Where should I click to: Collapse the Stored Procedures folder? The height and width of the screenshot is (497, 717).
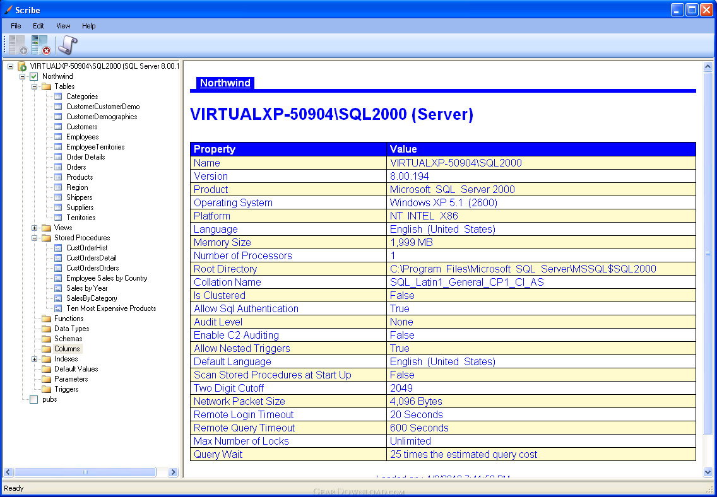point(34,238)
